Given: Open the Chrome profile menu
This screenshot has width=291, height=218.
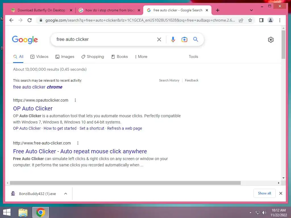Looking at the screenshot, I should pyautogui.click(x=271, y=20).
